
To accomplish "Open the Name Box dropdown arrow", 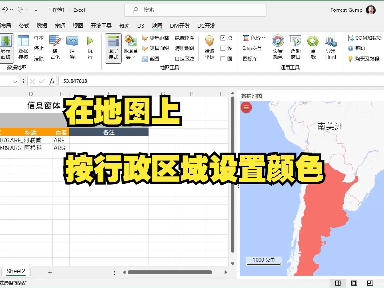I will pos(15,81).
